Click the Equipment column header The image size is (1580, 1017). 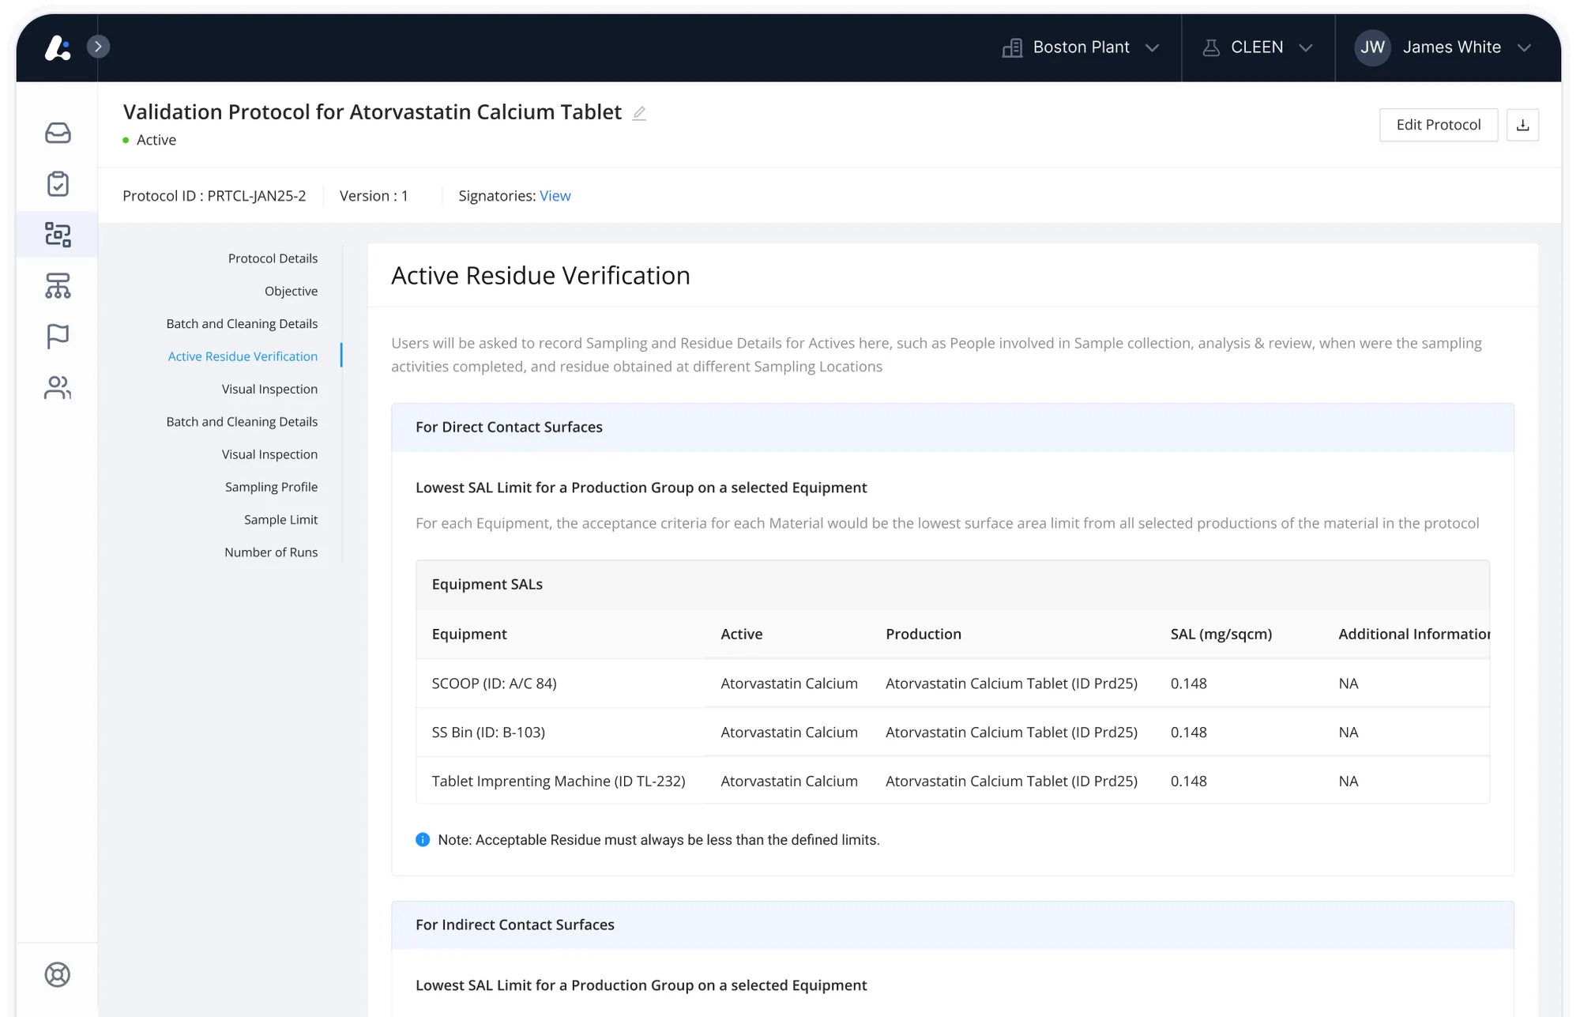[x=469, y=634]
